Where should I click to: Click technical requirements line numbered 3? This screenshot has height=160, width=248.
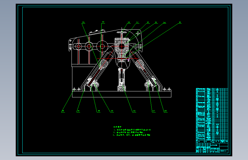[132, 135]
